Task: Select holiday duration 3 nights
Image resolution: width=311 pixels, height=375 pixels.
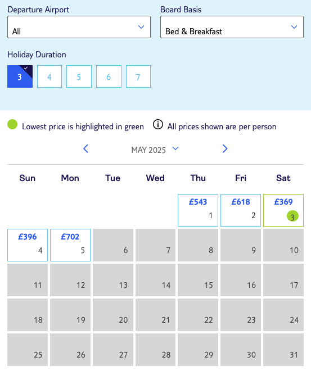Action: (x=20, y=76)
